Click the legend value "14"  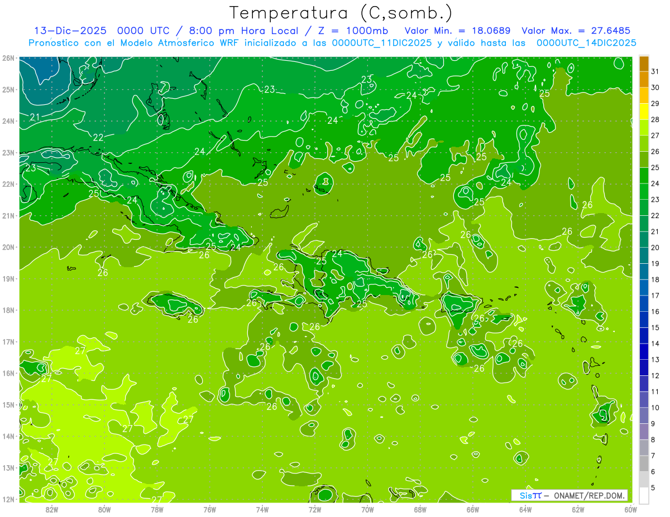coord(655,343)
